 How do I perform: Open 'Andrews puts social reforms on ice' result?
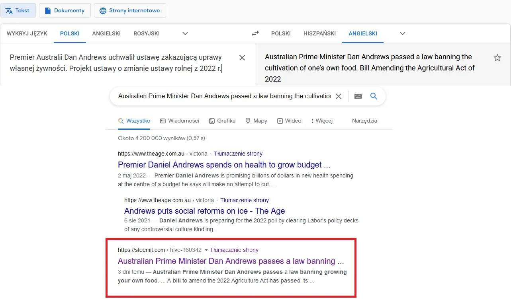[x=205, y=211]
